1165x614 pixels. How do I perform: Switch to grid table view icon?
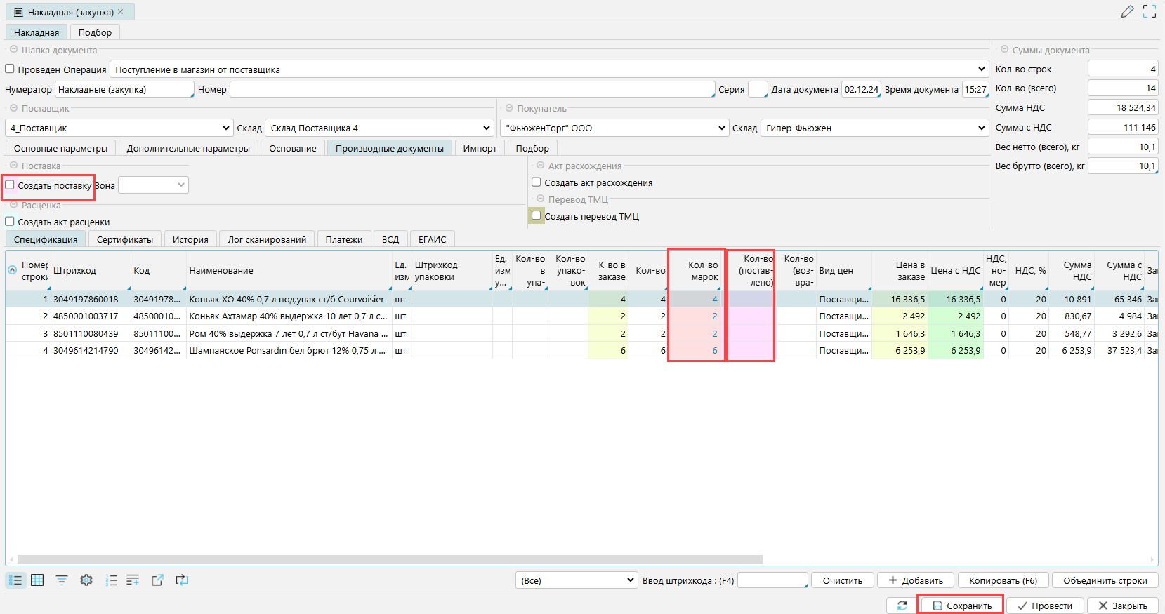point(37,580)
